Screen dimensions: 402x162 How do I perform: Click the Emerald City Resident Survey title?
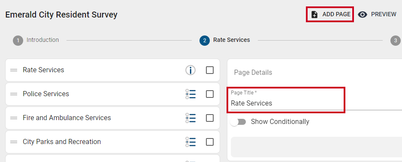(x=61, y=15)
